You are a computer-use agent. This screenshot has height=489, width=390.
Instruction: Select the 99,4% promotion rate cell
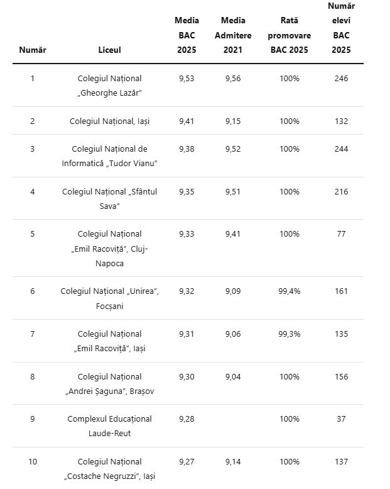[x=289, y=291]
